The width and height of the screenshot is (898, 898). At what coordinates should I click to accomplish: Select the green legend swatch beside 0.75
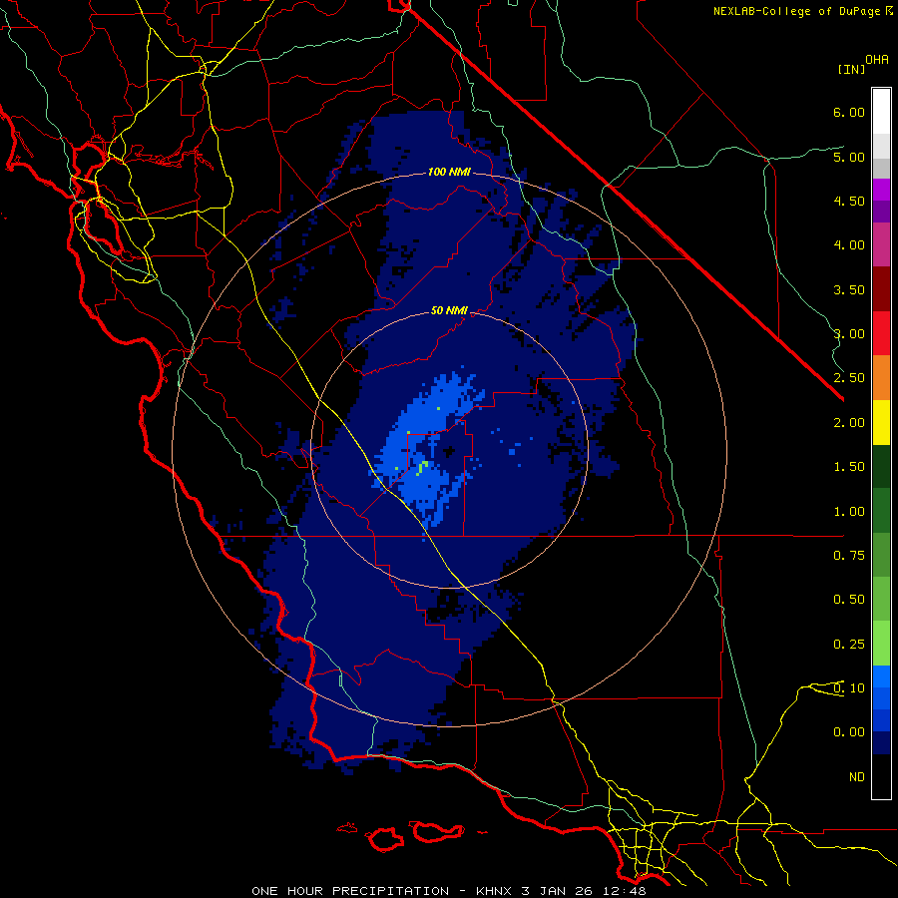[x=881, y=555]
